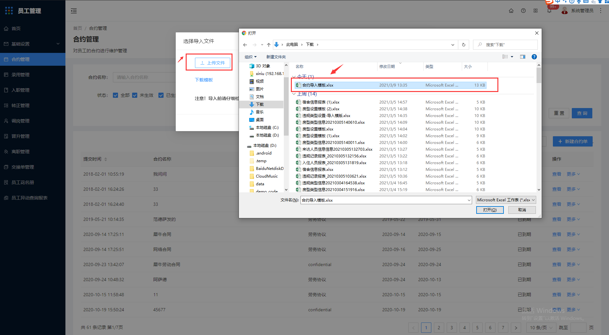This screenshot has height=335, width=609.
Task: Open 入职管理 in the sidebar
Action: click(x=33, y=90)
